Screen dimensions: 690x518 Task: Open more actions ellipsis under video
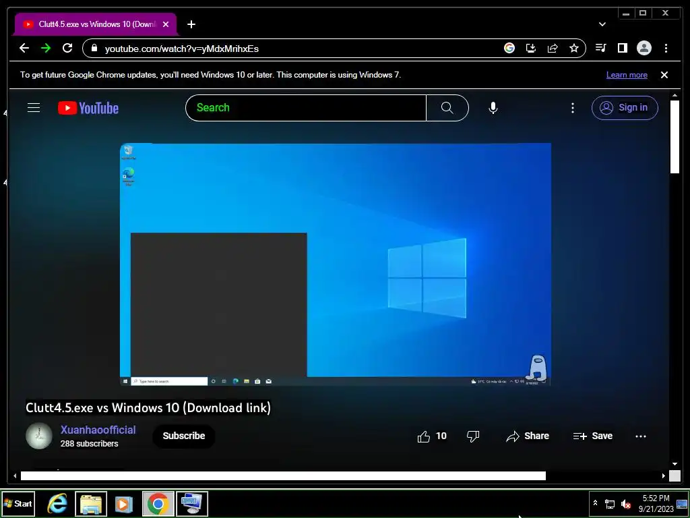[641, 436]
